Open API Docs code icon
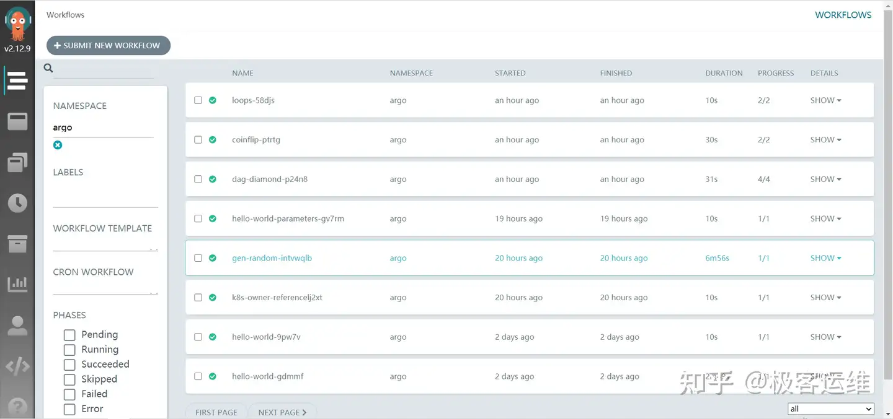This screenshot has height=419, width=893. 17,366
